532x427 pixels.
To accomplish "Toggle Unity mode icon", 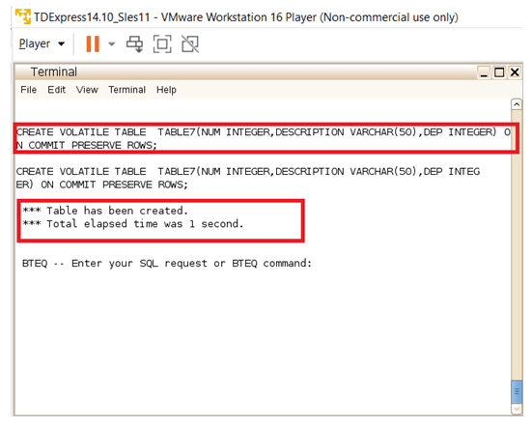I will pos(190,44).
